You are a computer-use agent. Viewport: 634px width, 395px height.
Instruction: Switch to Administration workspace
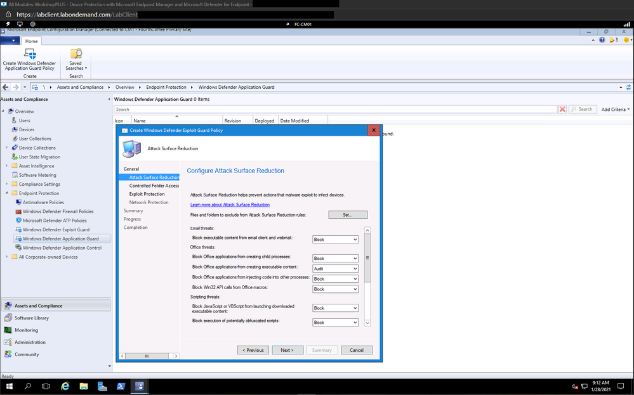tap(30, 342)
